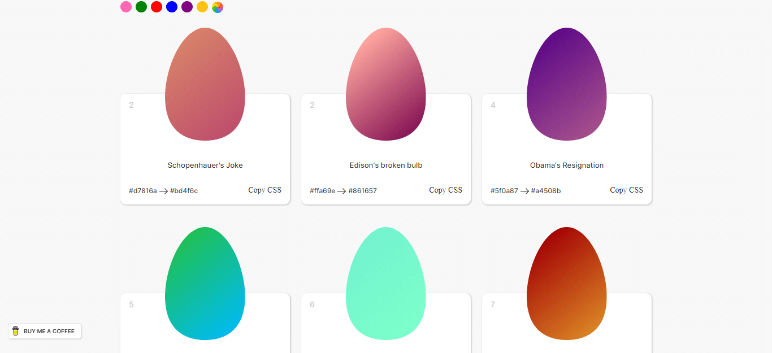Click the hex code #d7816a

tap(143, 191)
